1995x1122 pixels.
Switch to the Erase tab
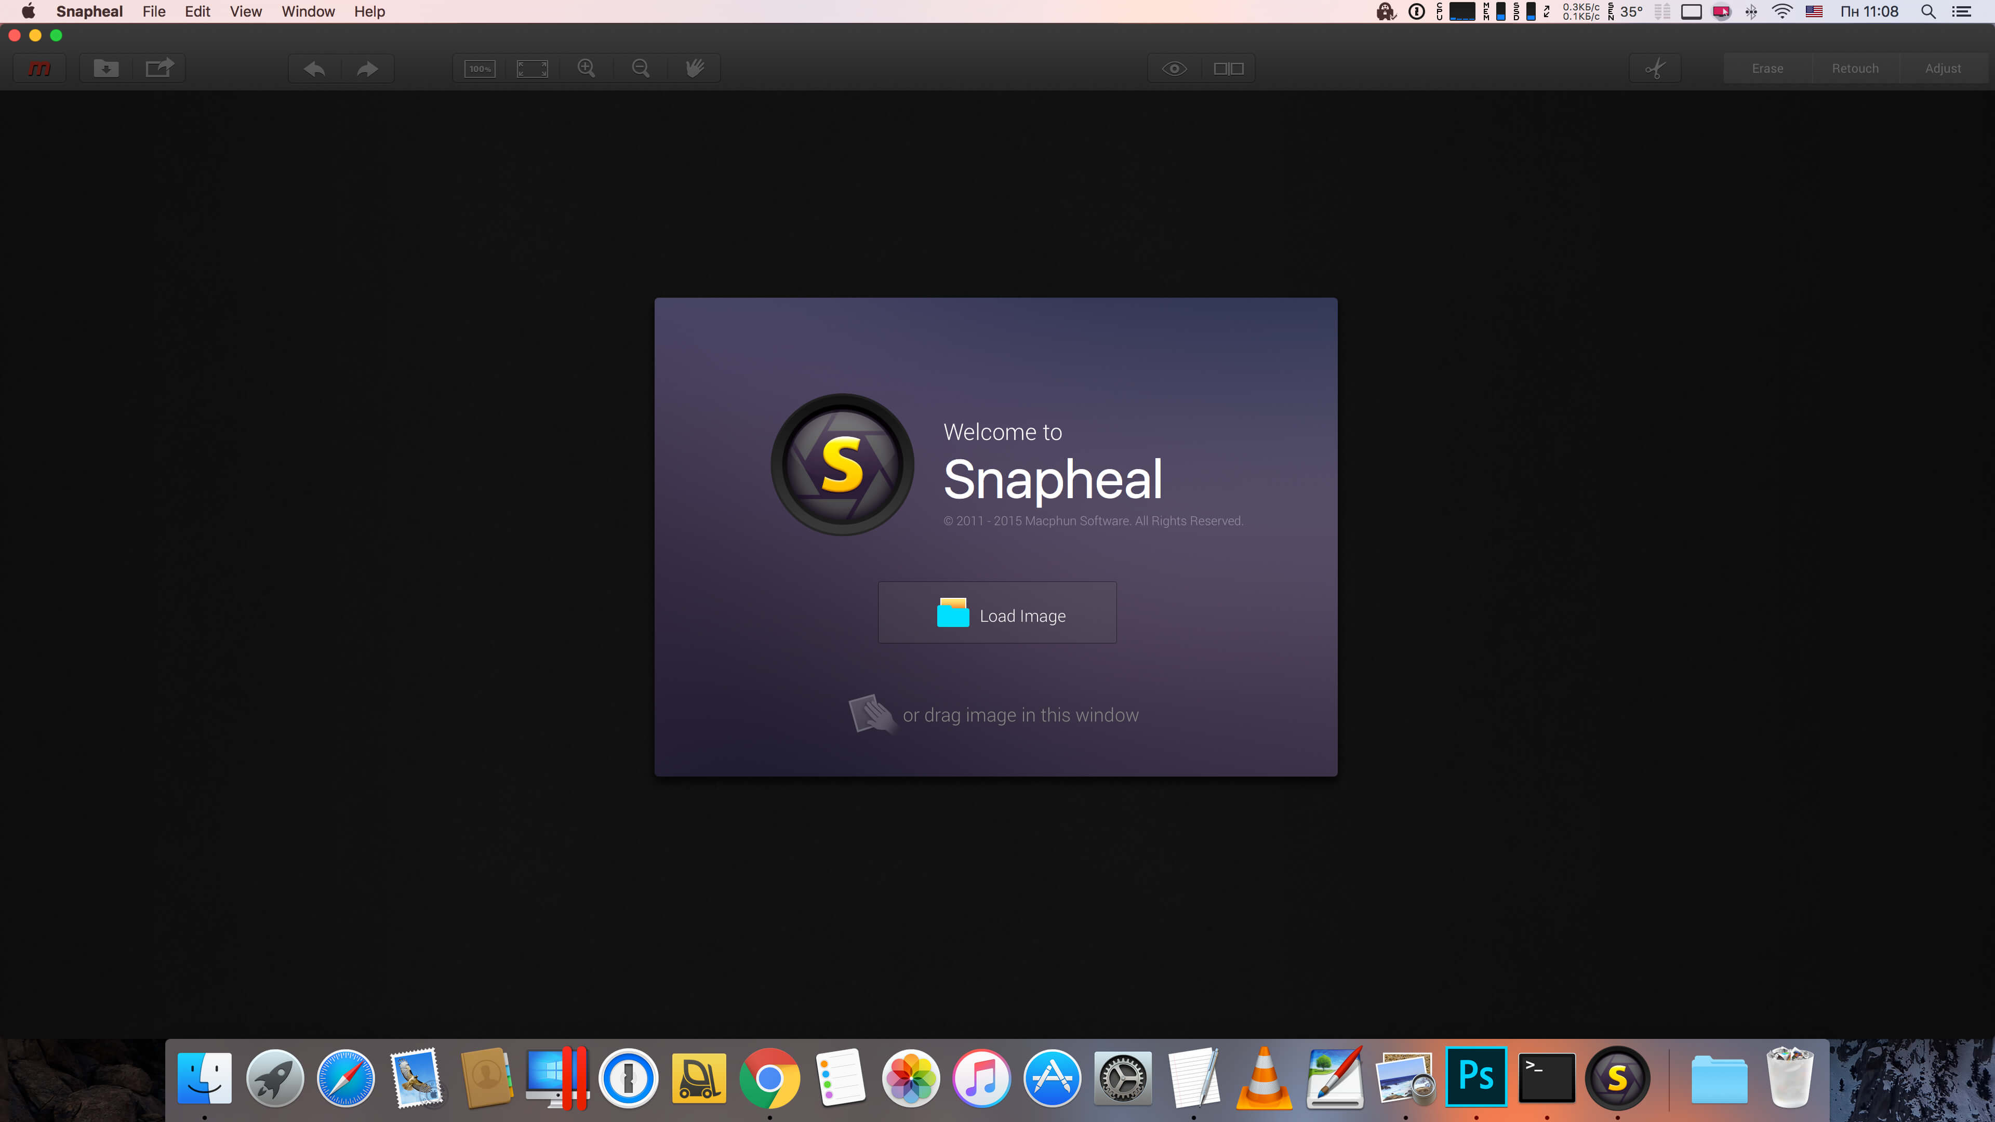1767,68
